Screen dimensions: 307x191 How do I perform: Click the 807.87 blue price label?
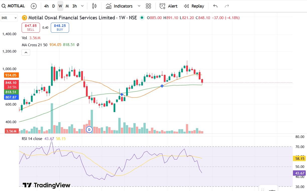[11, 97]
